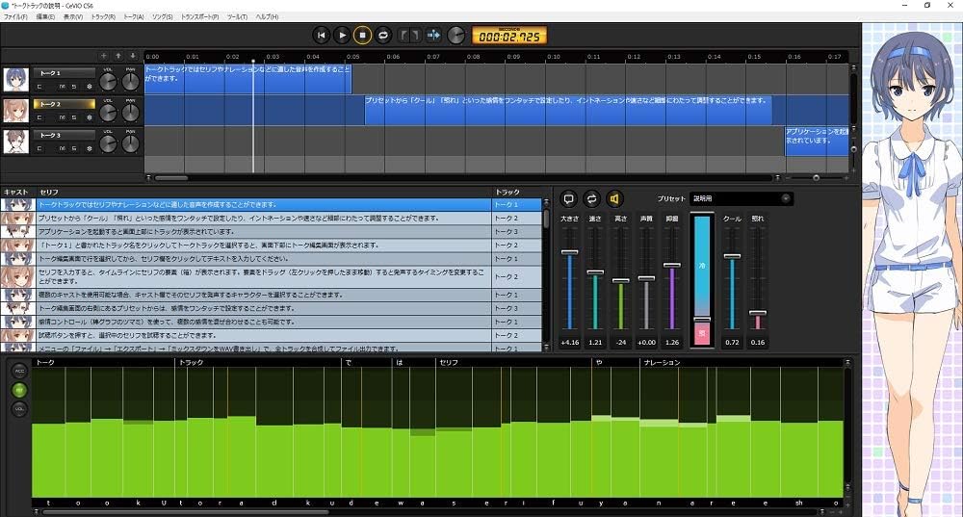The image size is (963, 517).
Task: Click the repeat arrows icon beside speech bubble
Action: 591,198
